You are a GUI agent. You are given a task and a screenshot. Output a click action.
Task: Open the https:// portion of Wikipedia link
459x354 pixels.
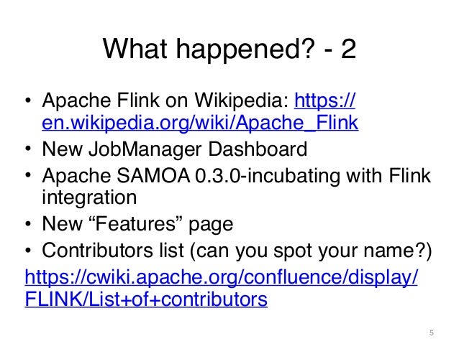pos(324,101)
